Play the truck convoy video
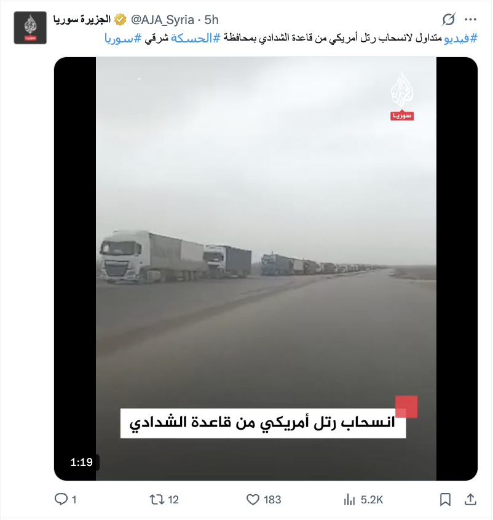The width and height of the screenshot is (493, 520). click(x=266, y=269)
